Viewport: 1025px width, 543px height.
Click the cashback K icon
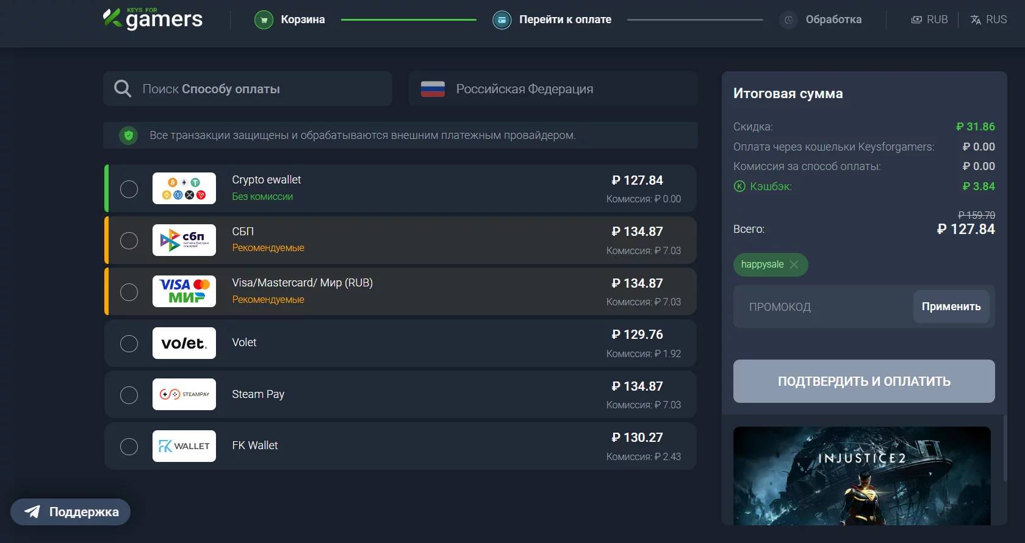click(739, 186)
